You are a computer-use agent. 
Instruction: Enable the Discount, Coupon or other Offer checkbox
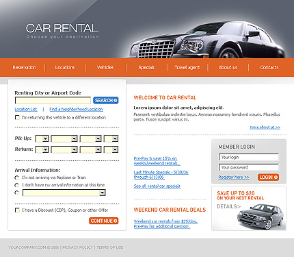[17, 210]
